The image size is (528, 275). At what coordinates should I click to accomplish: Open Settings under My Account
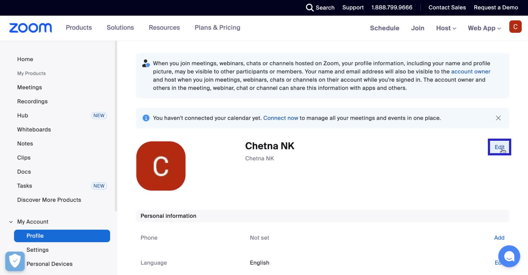pyautogui.click(x=37, y=250)
